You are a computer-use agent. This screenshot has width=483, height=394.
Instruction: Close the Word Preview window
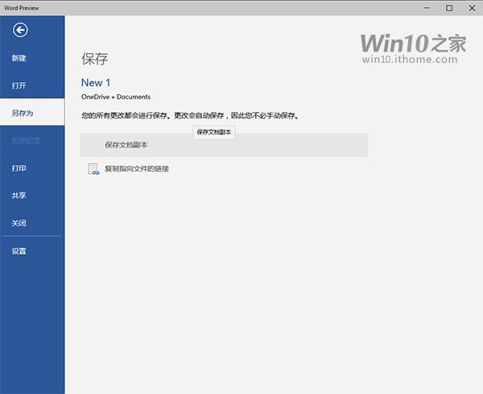tap(472, 8)
